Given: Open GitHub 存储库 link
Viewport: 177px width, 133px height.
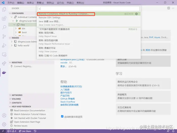Looking at the screenshot, I should (x=68, y=99).
